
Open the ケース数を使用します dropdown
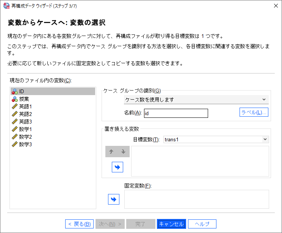pos(196,100)
